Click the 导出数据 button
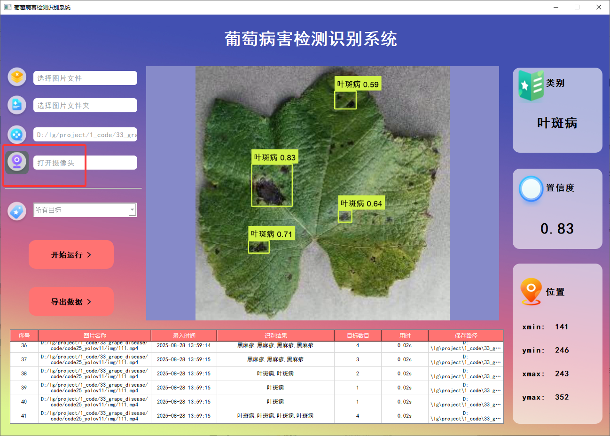 point(71,302)
